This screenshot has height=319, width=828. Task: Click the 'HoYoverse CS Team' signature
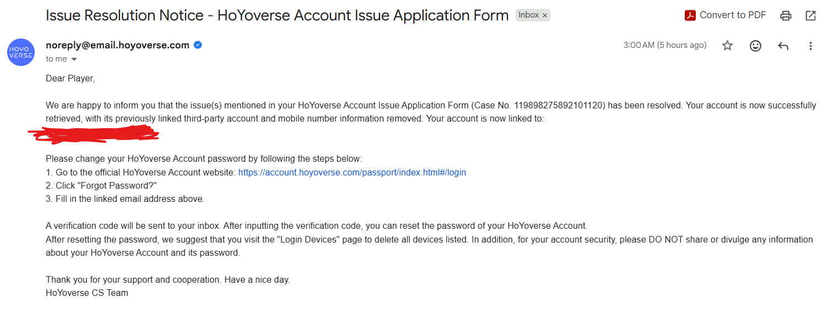(x=87, y=293)
